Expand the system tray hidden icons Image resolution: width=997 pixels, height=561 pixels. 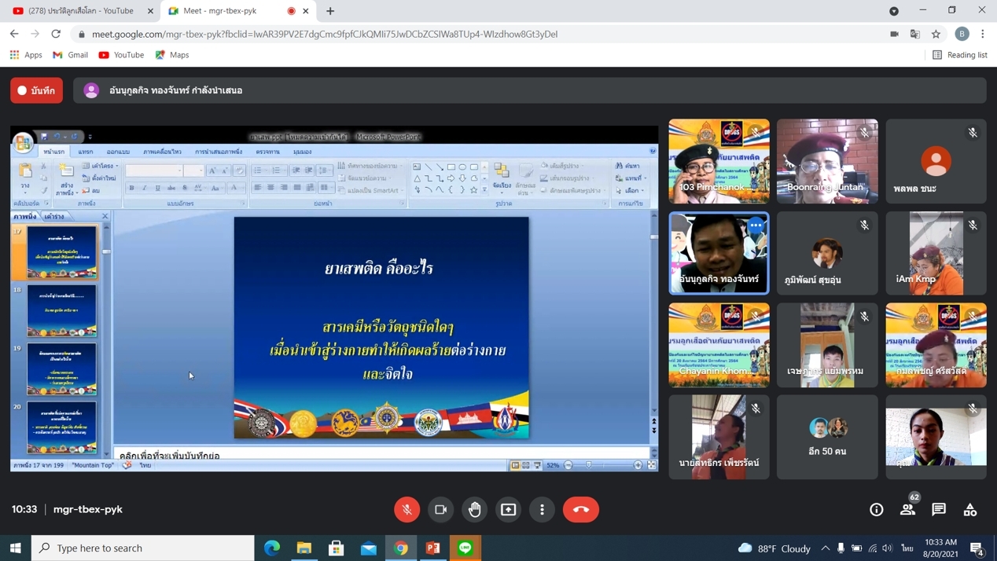point(825,548)
